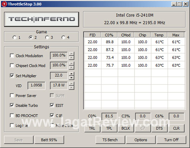This screenshot has height=148, width=190.
Task: Click the Clock Modulation down arrow
Action: [71, 58]
